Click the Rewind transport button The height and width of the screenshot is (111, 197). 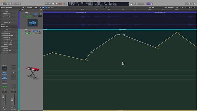(x=46, y=4)
